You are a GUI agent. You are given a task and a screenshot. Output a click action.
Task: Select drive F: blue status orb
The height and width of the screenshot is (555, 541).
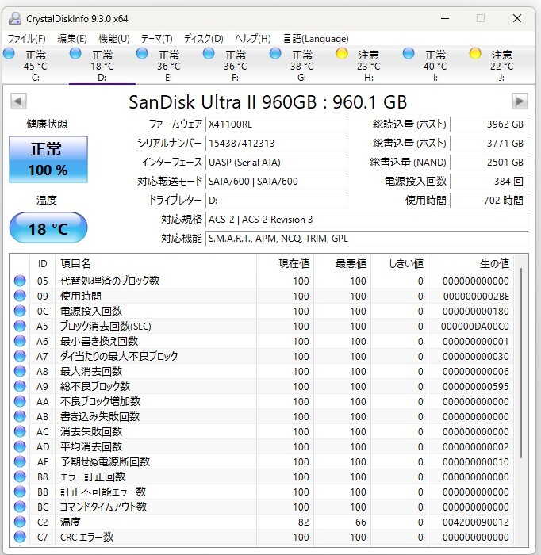[x=209, y=54]
